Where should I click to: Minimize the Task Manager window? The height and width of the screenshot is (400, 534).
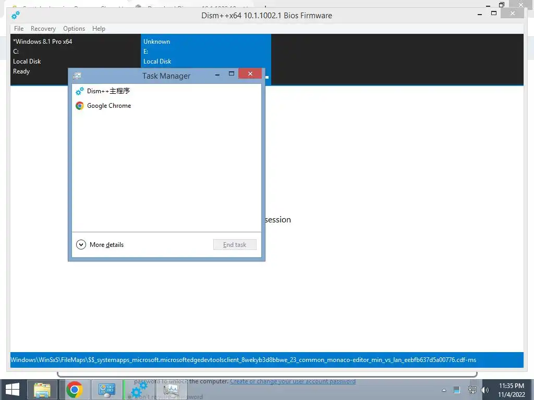217,74
